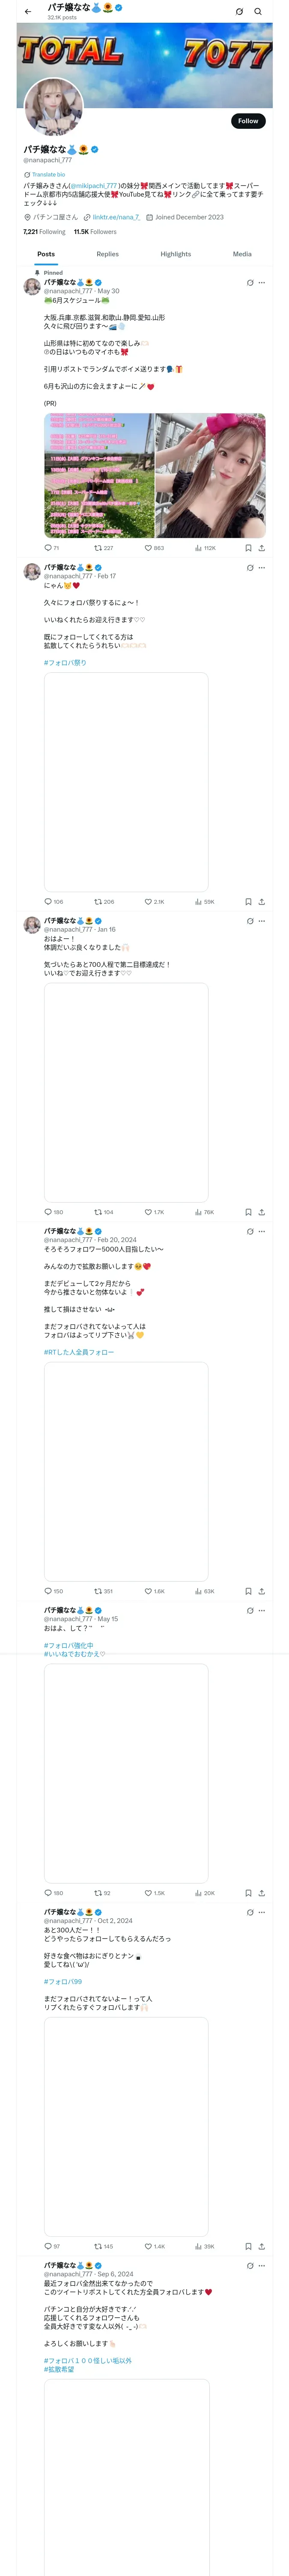Click the Translate bio link

48,174
